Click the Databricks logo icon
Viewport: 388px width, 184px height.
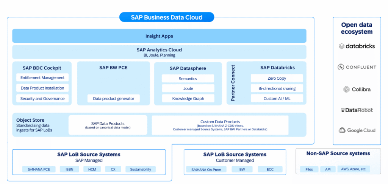click(342, 46)
